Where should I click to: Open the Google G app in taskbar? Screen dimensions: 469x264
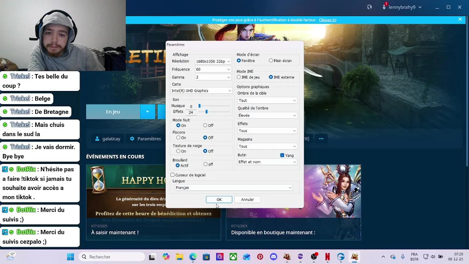pos(341,257)
